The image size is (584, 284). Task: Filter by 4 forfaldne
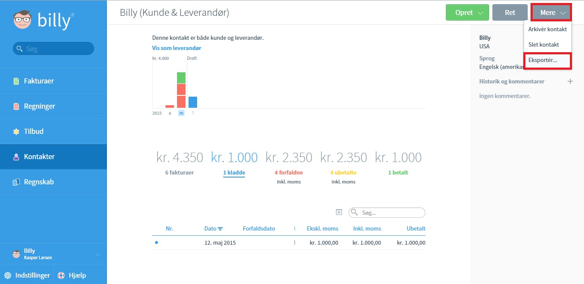pos(289,173)
